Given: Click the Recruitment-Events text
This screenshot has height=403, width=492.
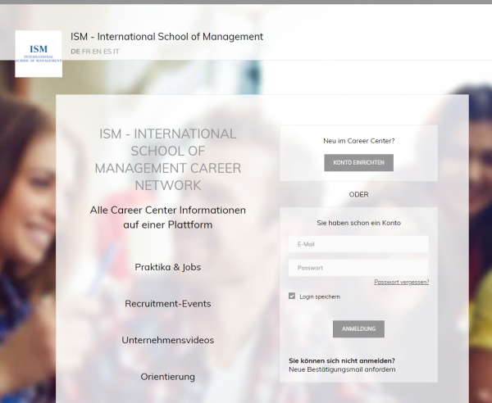Looking at the screenshot, I should click(168, 304).
